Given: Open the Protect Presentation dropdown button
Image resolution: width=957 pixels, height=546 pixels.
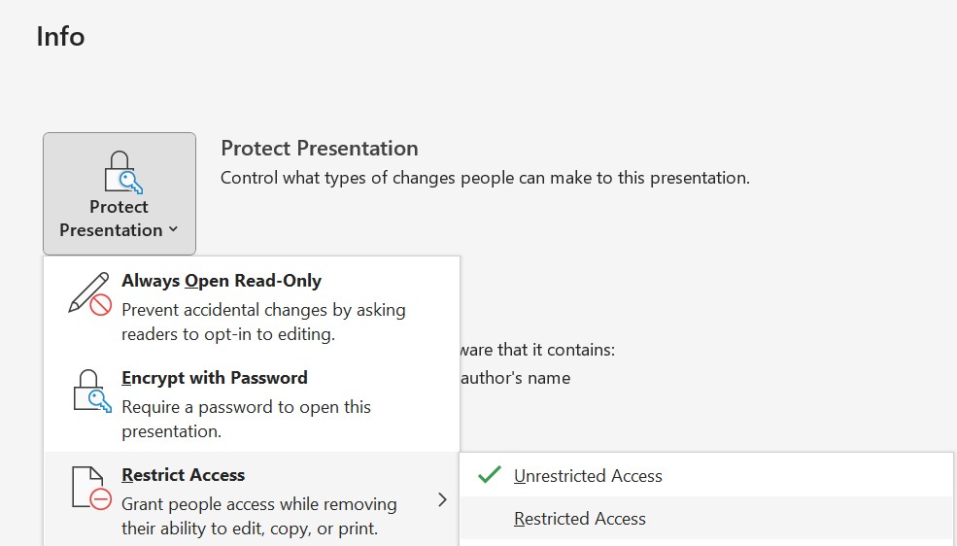Looking at the screenshot, I should 120,194.
